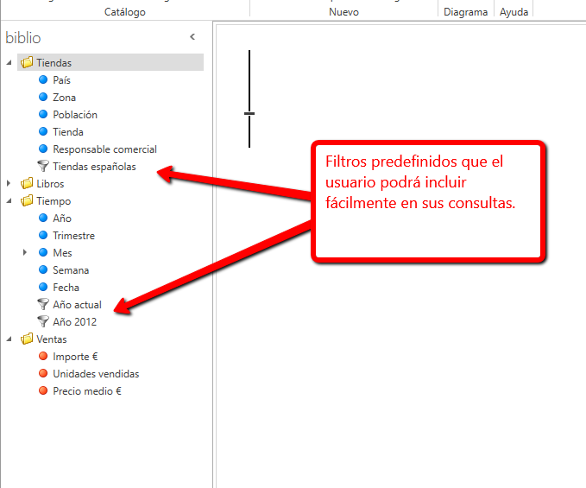Image resolution: width=586 pixels, height=488 pixels.
Task: Collapse the biblio catalog side panel
Action: coord(192,37)
